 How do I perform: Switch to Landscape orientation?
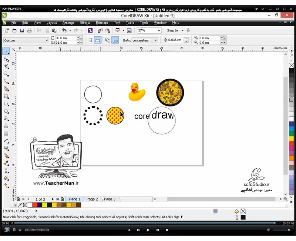tap(98, 40)
